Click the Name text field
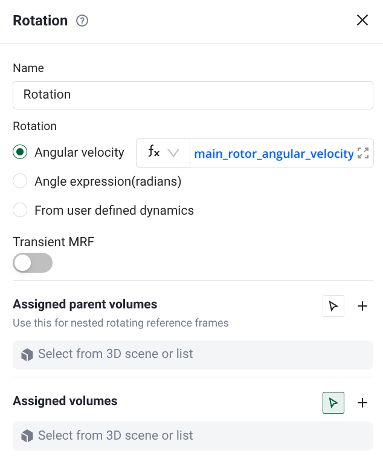This screenshot has height=462, width=383. tap(193, 95)
